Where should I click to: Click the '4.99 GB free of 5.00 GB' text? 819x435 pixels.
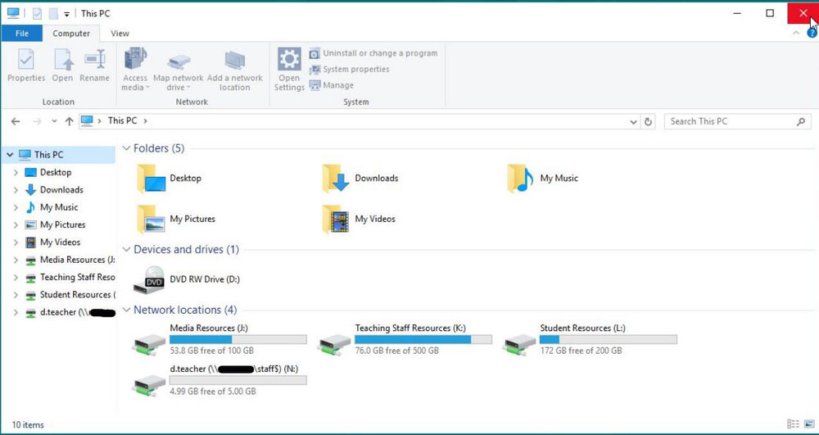pyautogui.click(x=213, y=391)
